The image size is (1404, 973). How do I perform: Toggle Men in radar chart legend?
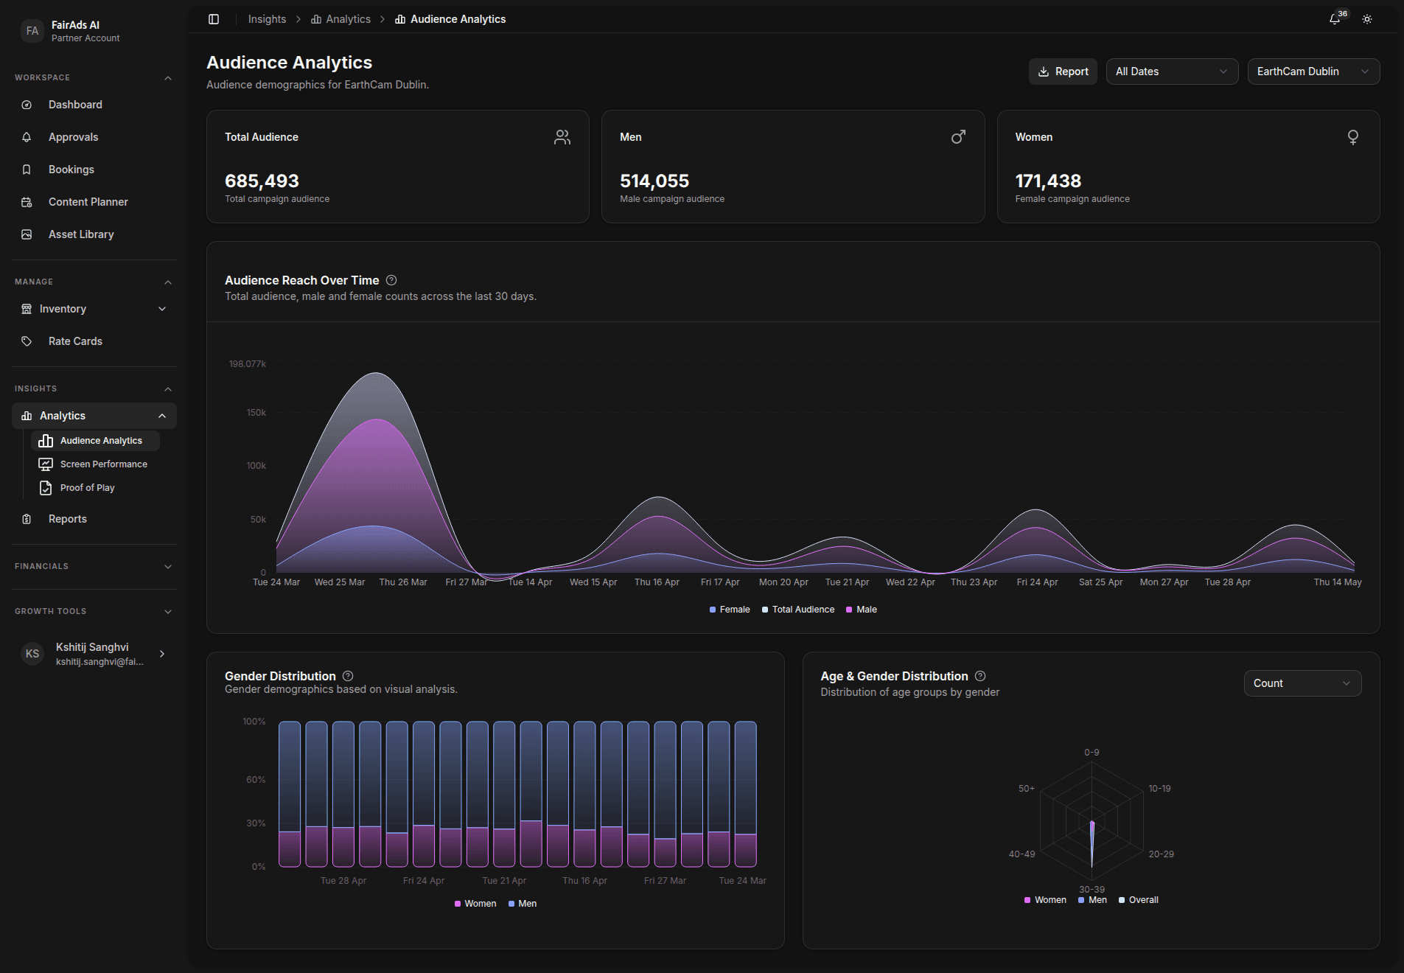(1092, 900)
